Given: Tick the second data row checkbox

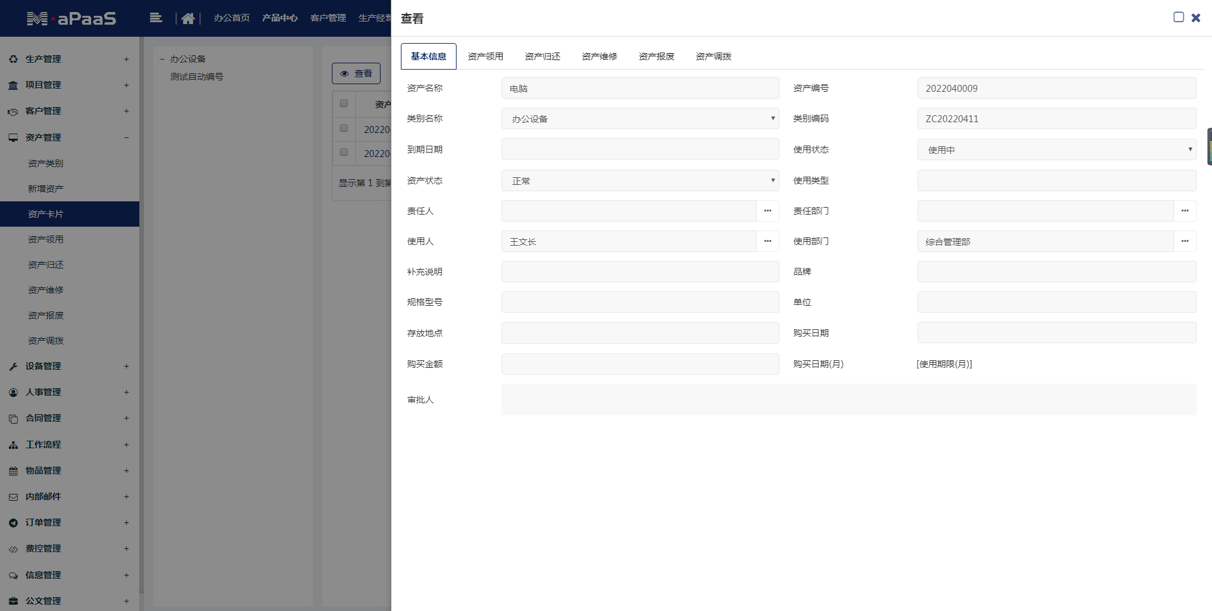Looking at the screenshot, I should [344, 152].
